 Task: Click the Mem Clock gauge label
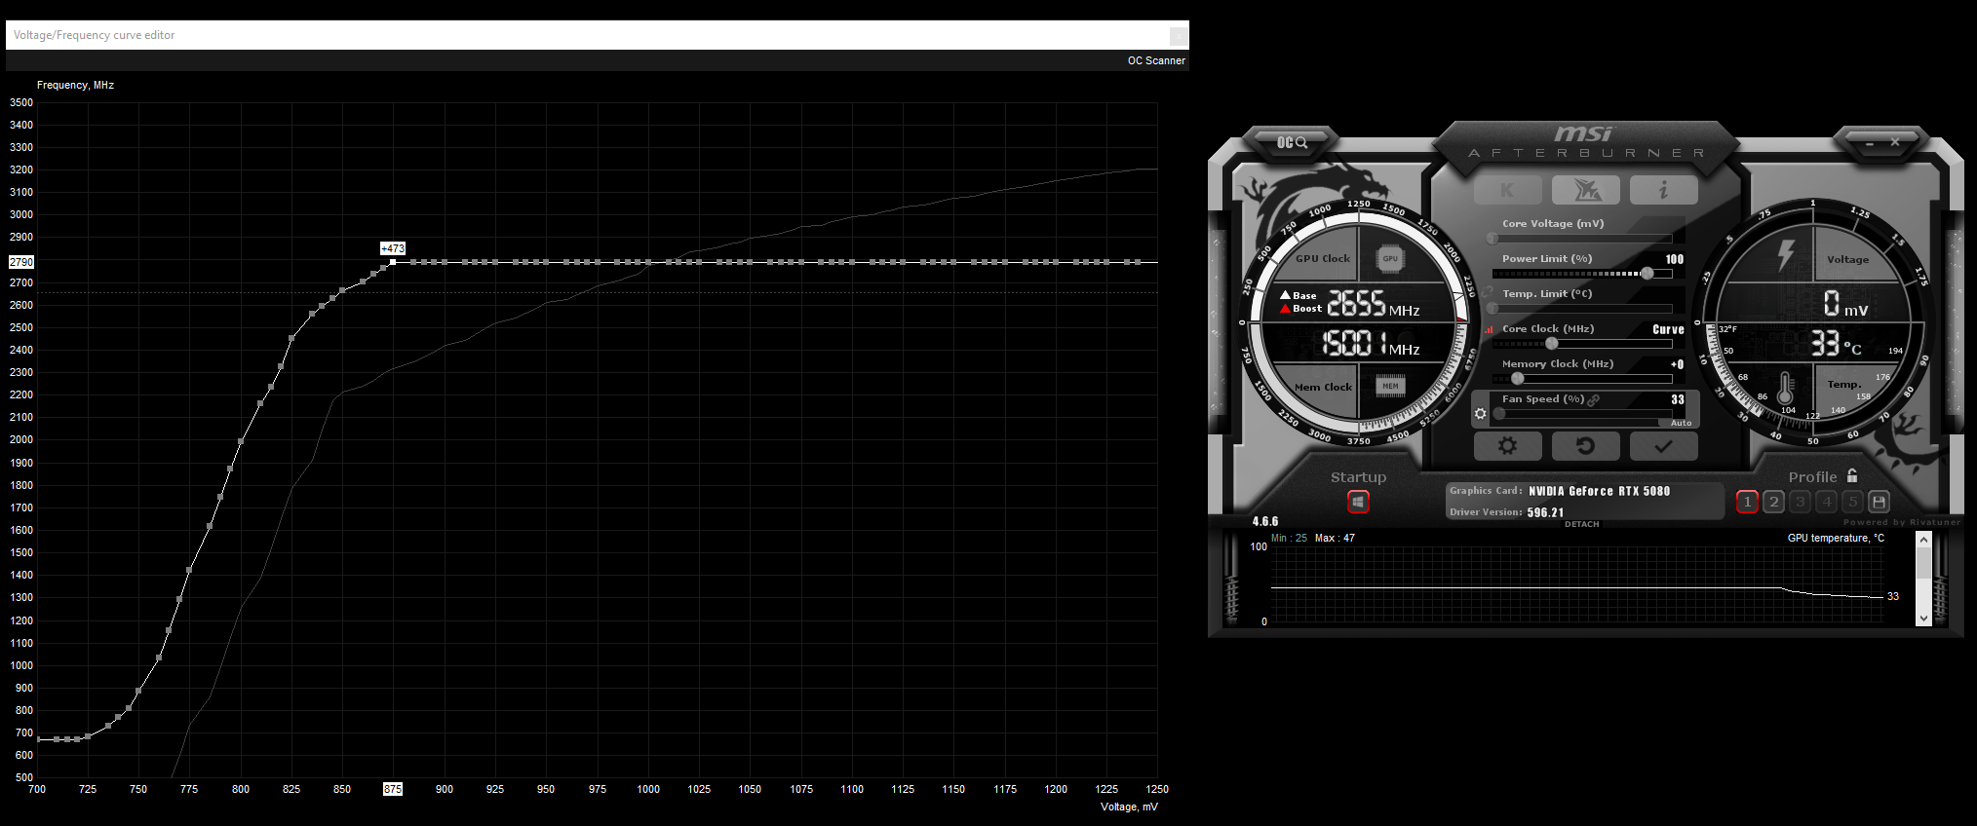1323,387
